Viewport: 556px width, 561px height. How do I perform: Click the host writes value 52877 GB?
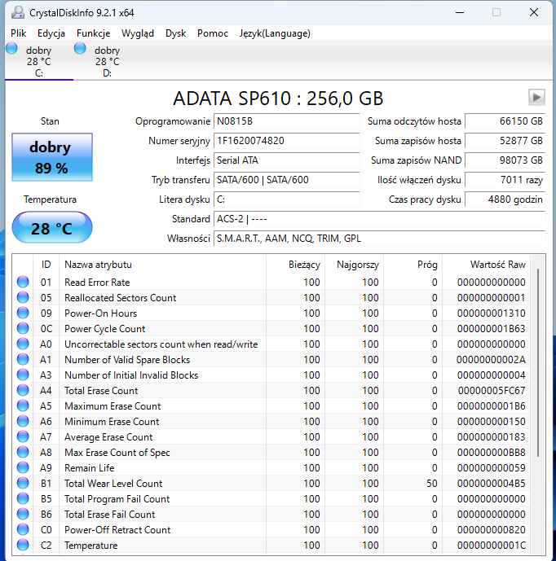pos(505,141)
